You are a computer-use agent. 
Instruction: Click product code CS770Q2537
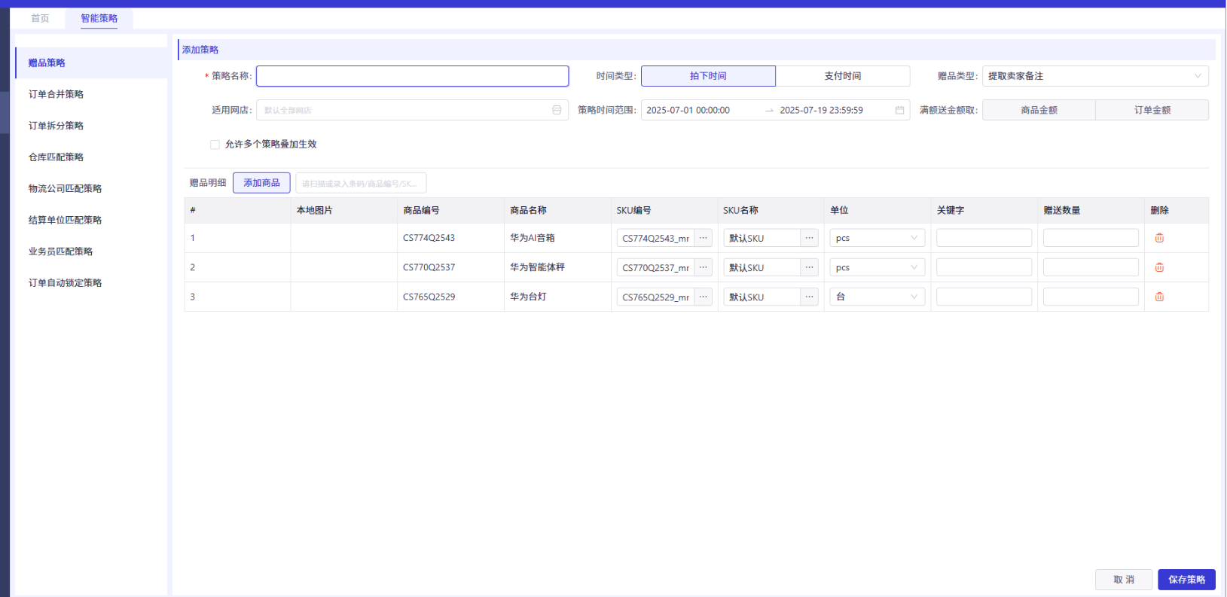[429, 267]
